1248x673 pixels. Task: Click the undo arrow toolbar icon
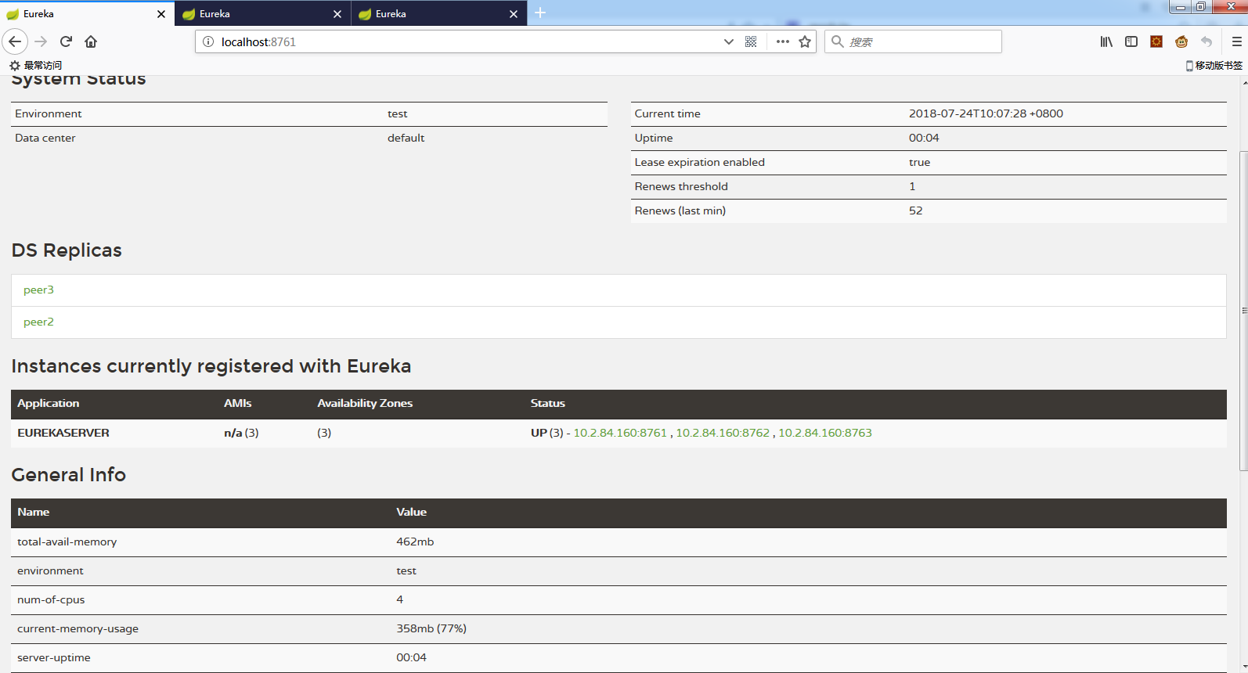tap(1207, 41)
